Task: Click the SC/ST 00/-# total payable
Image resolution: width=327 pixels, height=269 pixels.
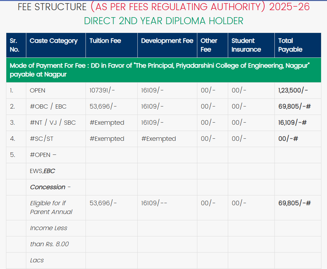Action: [288, 139]
